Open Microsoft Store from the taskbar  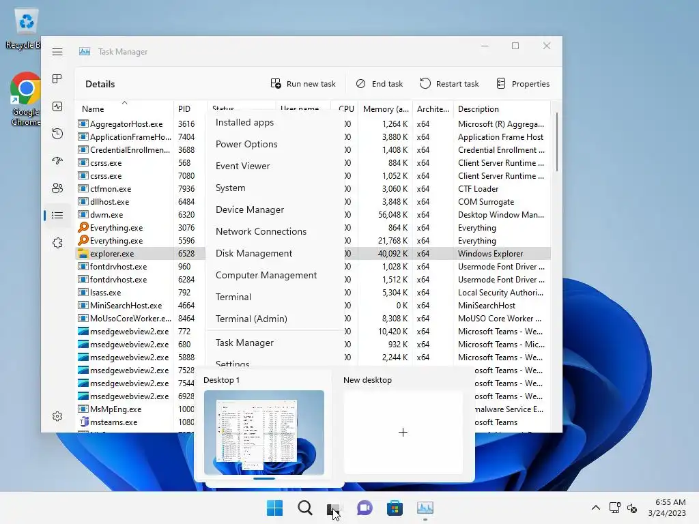(x=395, y=508)
